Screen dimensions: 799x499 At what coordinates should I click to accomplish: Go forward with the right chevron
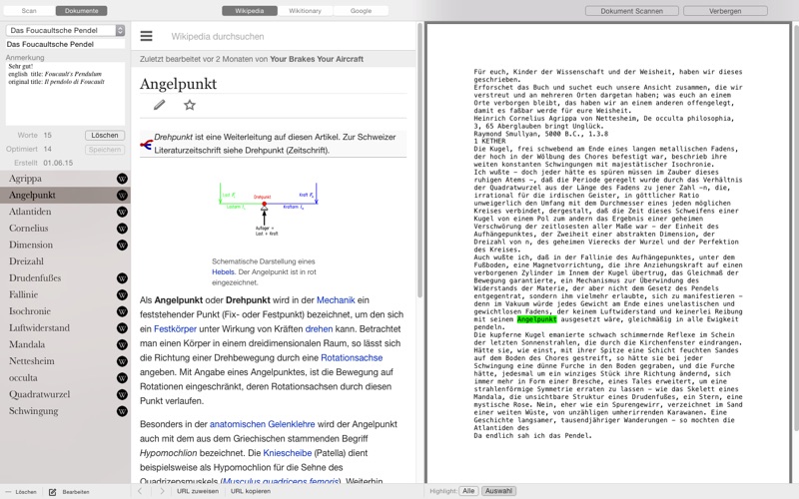point(162,491)
